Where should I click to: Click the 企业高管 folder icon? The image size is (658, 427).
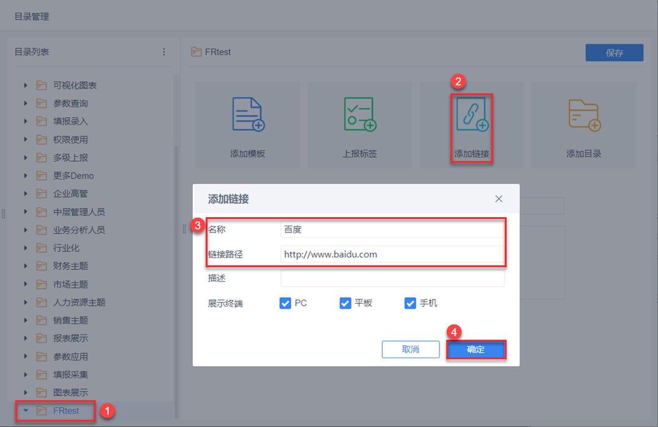click(42, 194)
